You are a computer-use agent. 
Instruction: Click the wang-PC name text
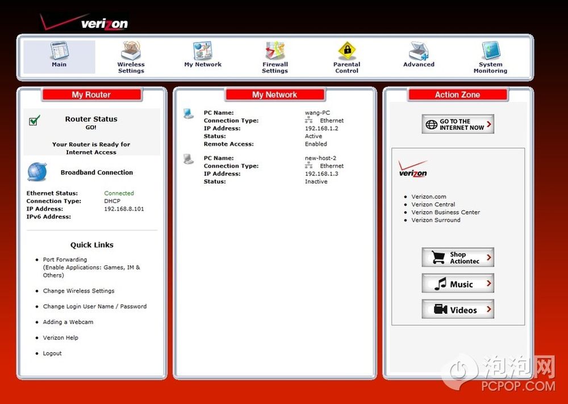[318, 113]
